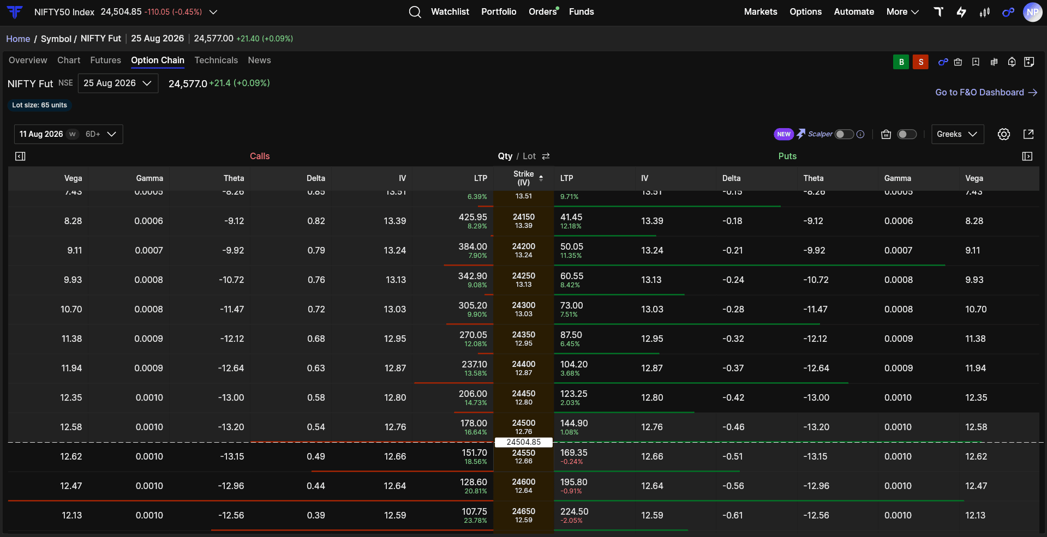Screen dimensions: 1047x537
Task: Open the Greeks view dropdown
Action: [958, 134]
